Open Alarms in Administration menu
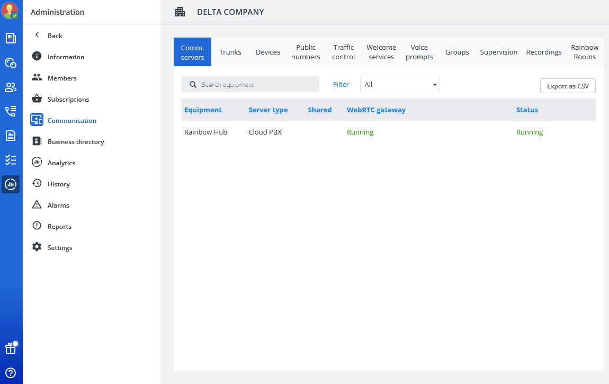 58,206
